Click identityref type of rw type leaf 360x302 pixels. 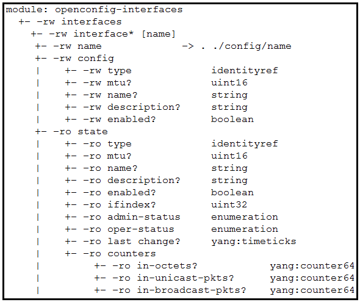(245, 70)
